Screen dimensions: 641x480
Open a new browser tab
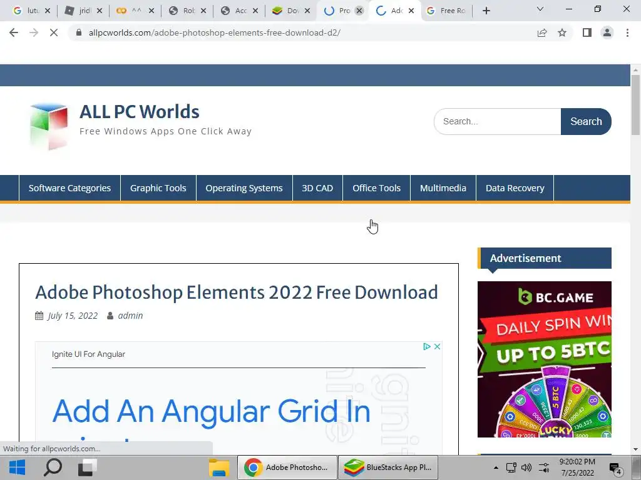click(486, 11)
